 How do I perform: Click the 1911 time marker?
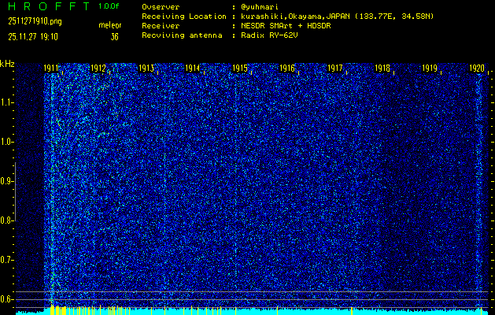(x=51, y=69)
